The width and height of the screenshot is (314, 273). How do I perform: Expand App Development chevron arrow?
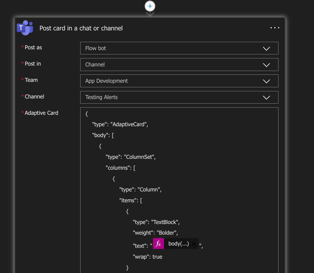click(266, 81)
